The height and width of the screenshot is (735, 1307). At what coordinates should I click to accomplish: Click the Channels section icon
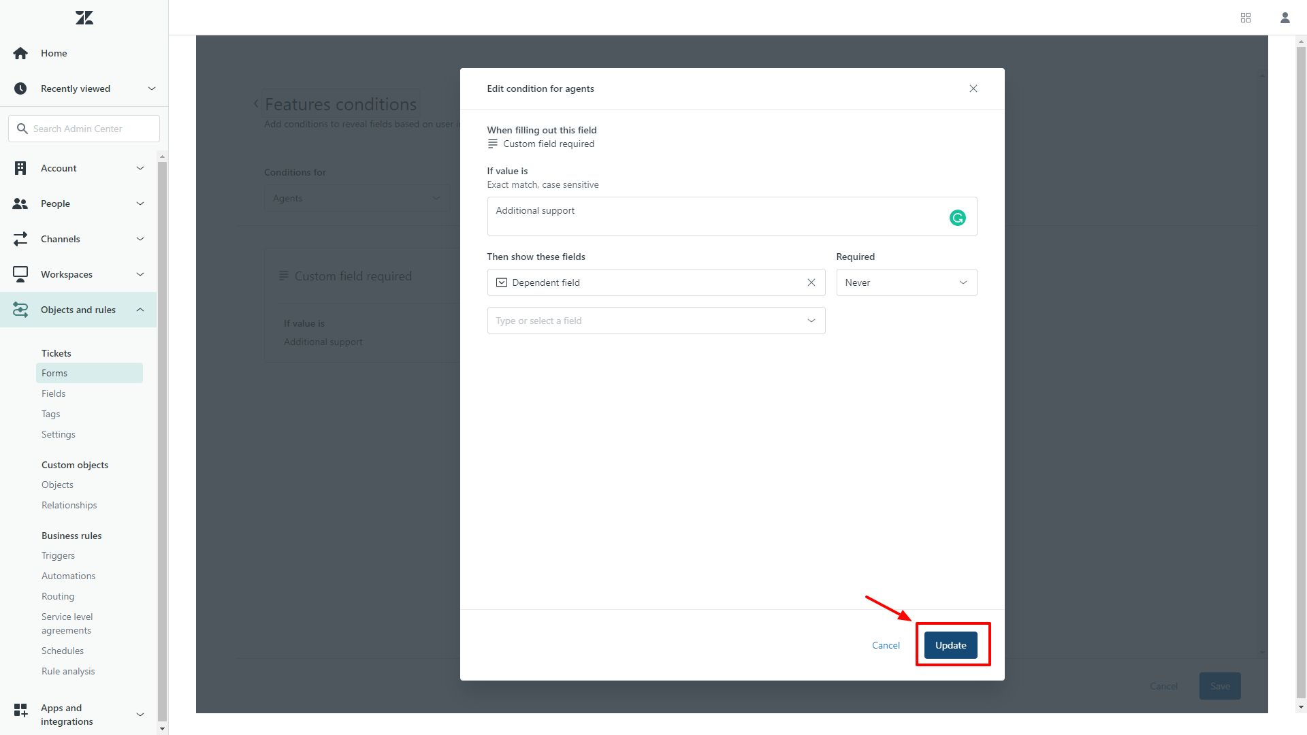click(x=20, y=238)
